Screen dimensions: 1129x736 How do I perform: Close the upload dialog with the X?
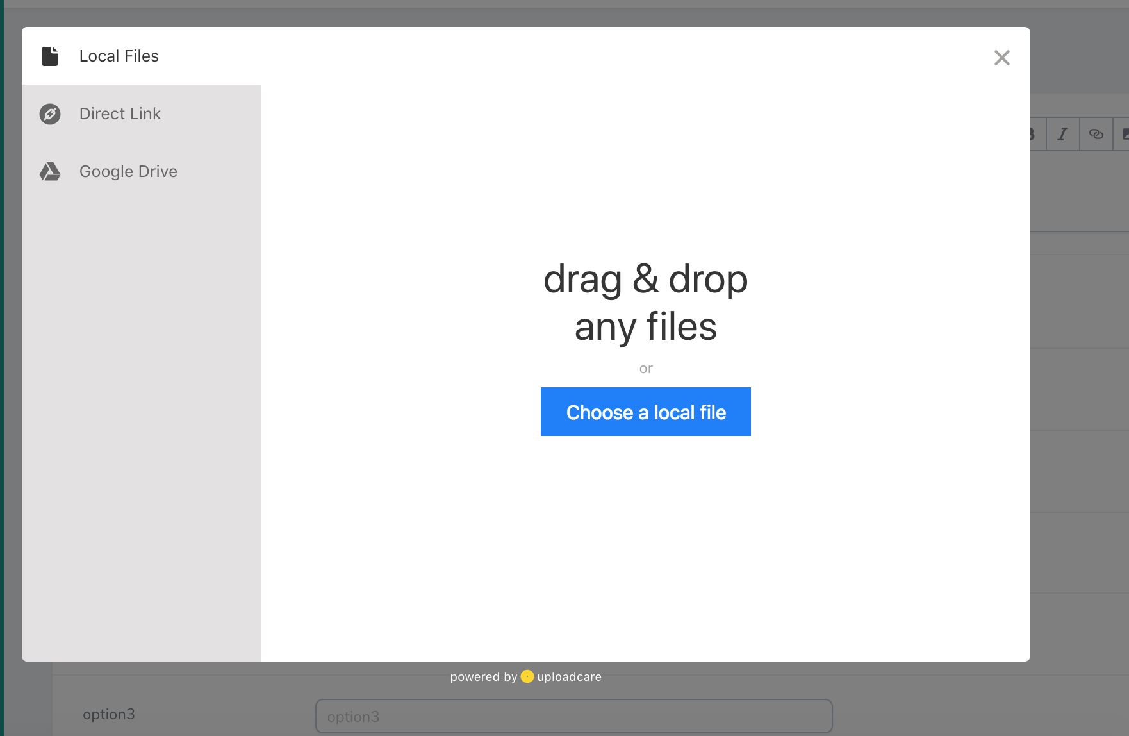tap(1001, 58)
